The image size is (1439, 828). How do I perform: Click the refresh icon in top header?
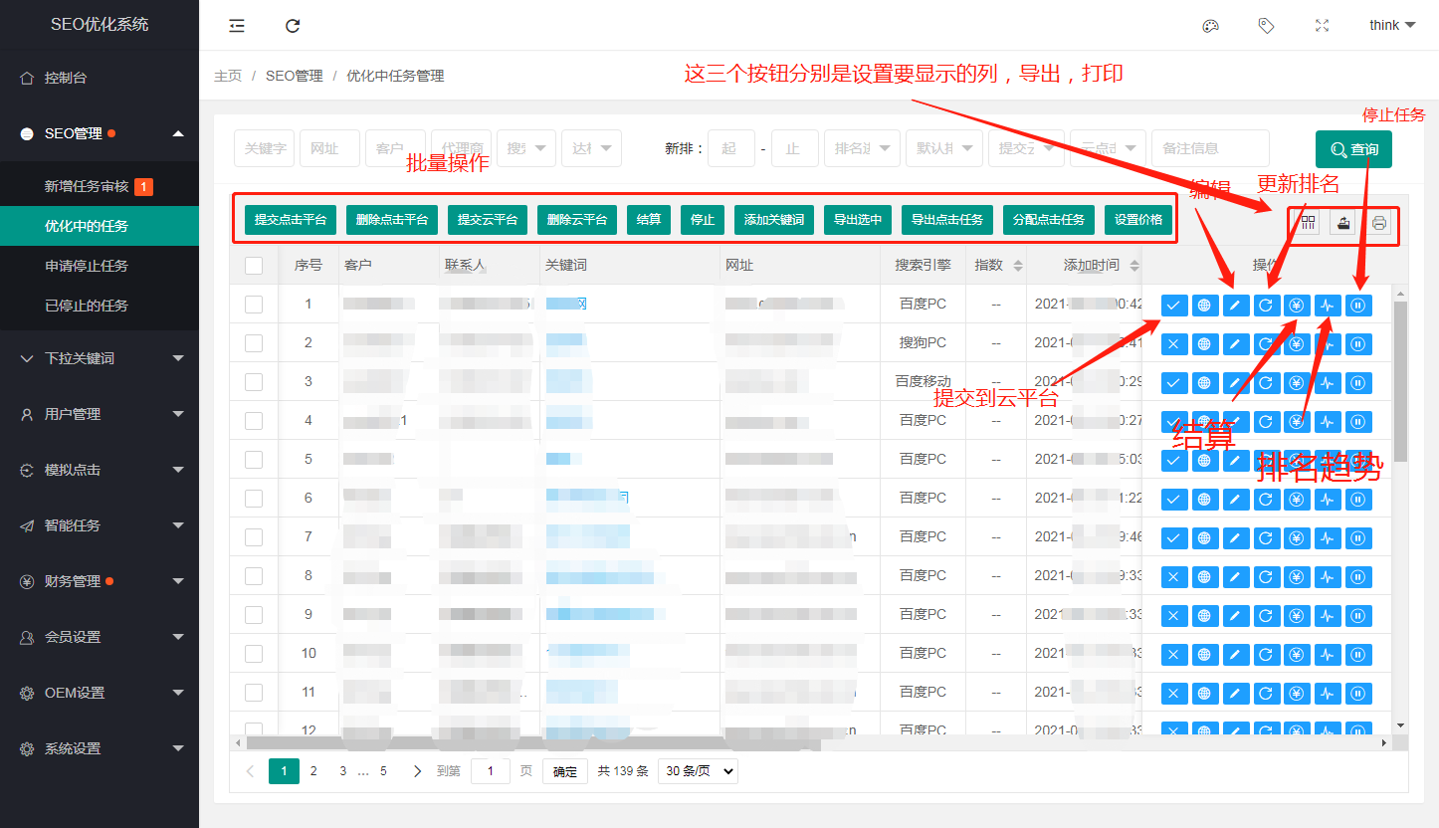click(x=293, y=26)
